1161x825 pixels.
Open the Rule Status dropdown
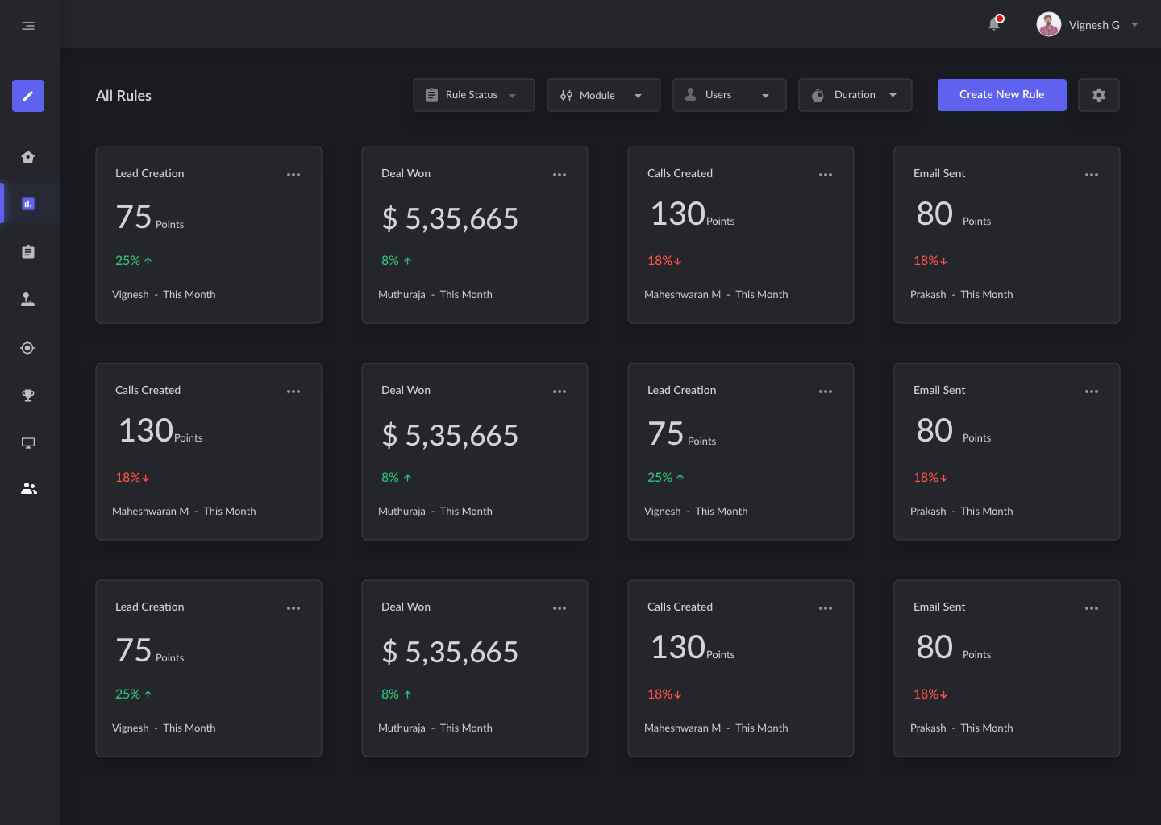pyautogui.click(x=474, y=95)
